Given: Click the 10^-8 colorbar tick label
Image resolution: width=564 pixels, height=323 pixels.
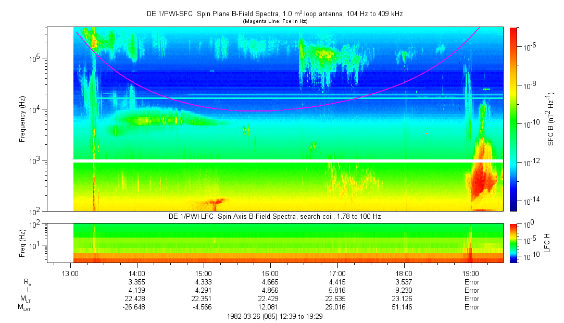Looking at the screenshot, I should click(529, 84).
